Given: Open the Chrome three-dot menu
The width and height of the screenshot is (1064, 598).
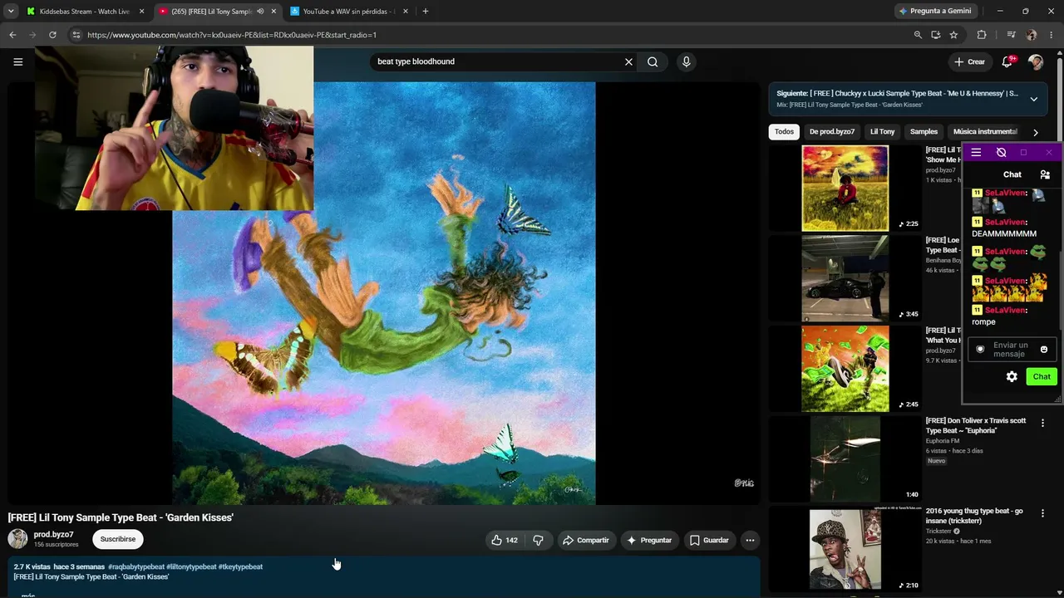Looking at the screenshot, I should click(x=1052, y=35).
